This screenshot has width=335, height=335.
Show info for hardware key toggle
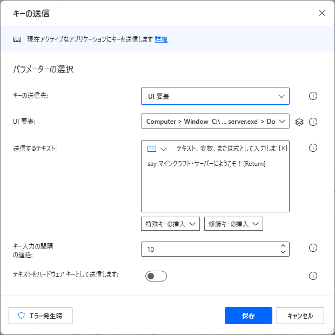pyautogui.click(x=313, y=276)
